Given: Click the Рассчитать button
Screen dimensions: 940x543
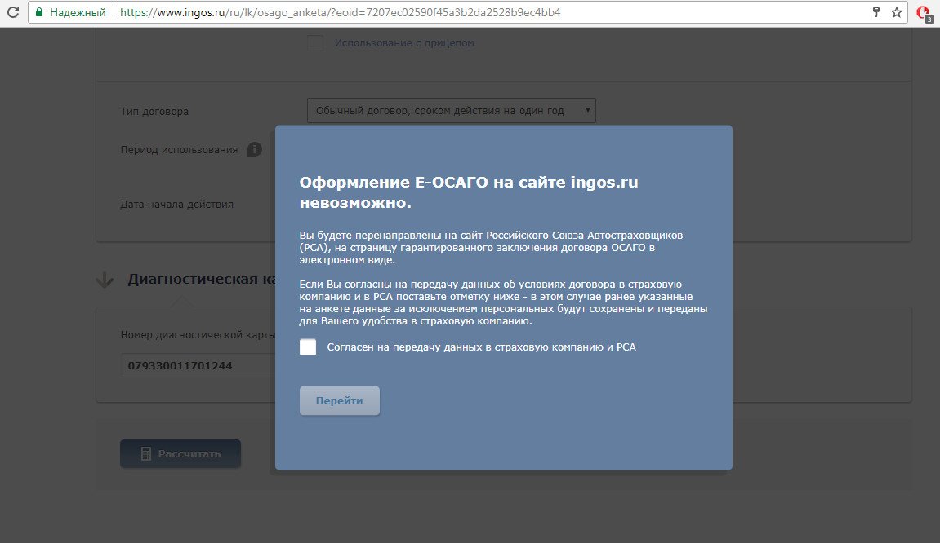Looking at the screenshot, I should 180,454.
